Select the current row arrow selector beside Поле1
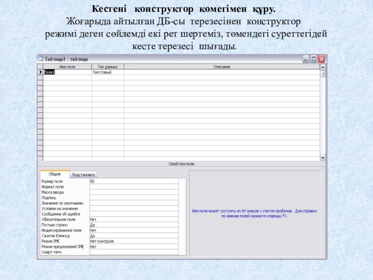Viewport: 373px width, 280px height. click(x=40, y=72)
